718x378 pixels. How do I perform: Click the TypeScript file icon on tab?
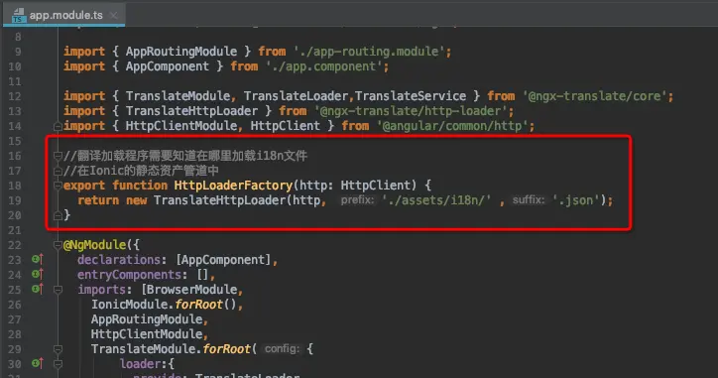[18, 16]
